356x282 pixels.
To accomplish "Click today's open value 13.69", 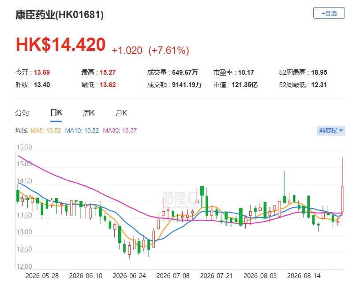I will click(42, 72).
